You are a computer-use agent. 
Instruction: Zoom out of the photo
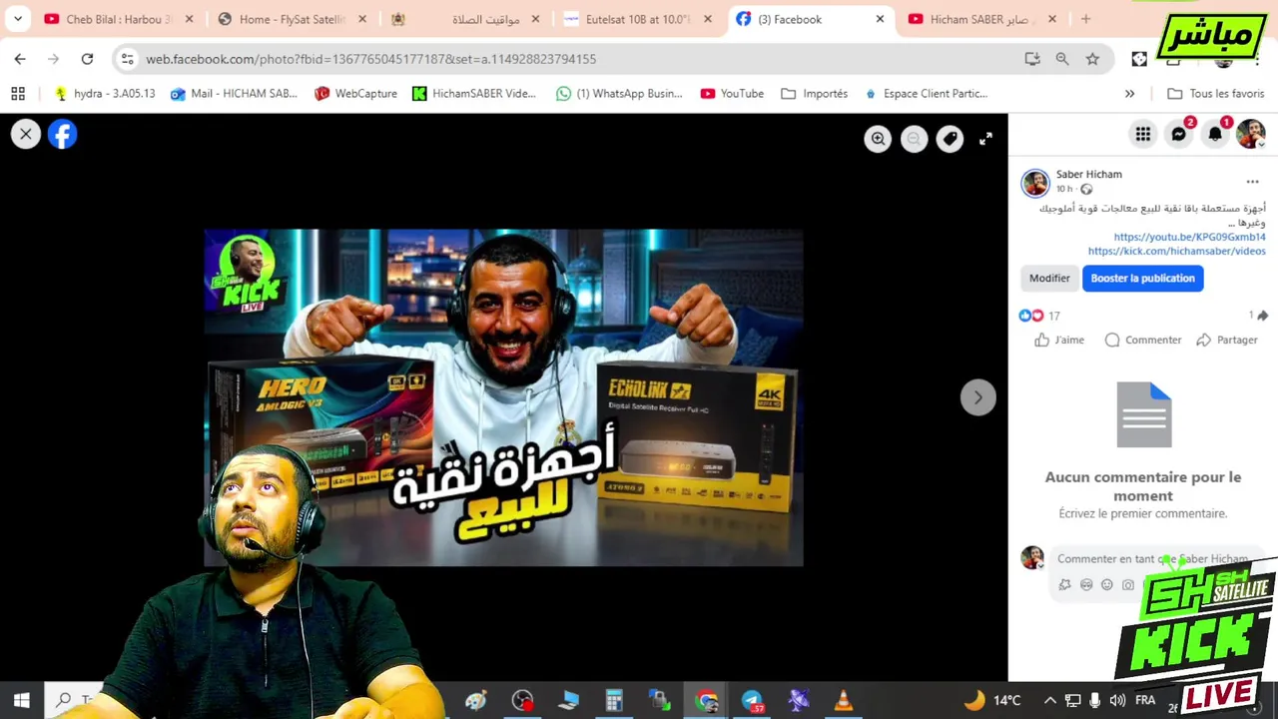[x=914, y=139]
